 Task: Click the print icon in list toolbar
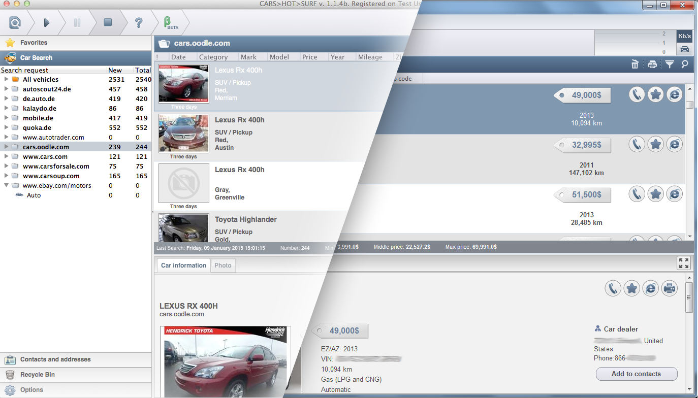click(652, 64)
